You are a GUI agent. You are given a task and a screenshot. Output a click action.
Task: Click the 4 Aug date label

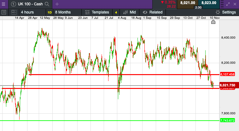122,18
